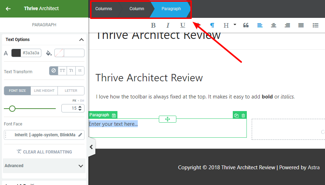Delete the paragraph element
This screenshot has height=185, width=325.
[x=243, y=116]
